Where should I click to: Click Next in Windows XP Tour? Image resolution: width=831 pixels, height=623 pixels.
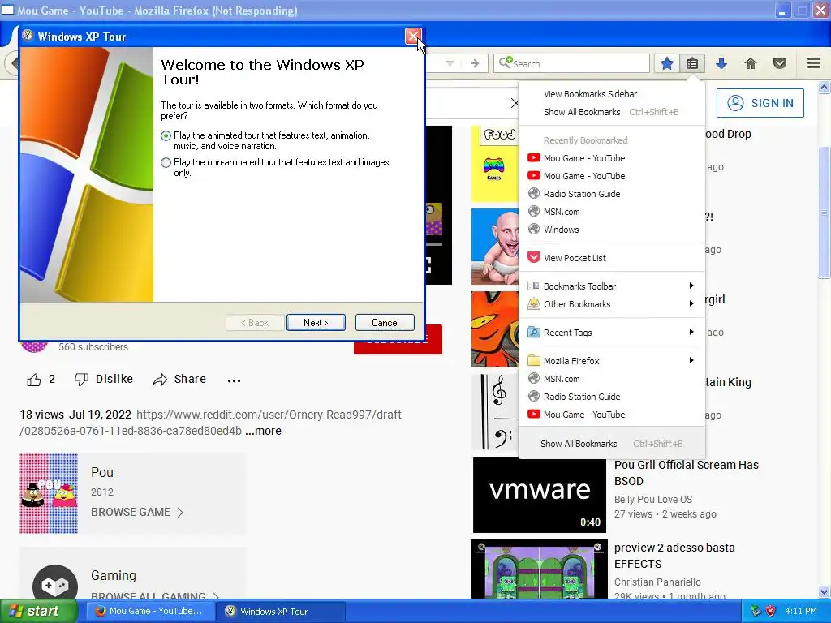316,323
